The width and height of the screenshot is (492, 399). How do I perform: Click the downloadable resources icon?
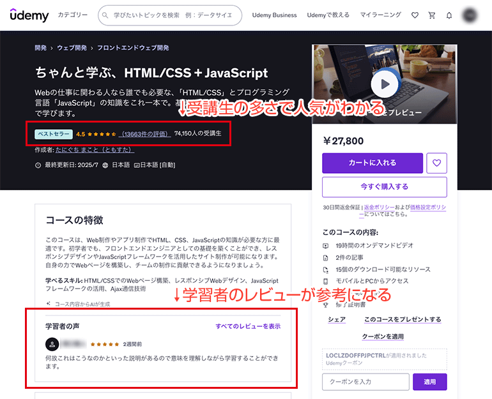[x=326, y=269]
